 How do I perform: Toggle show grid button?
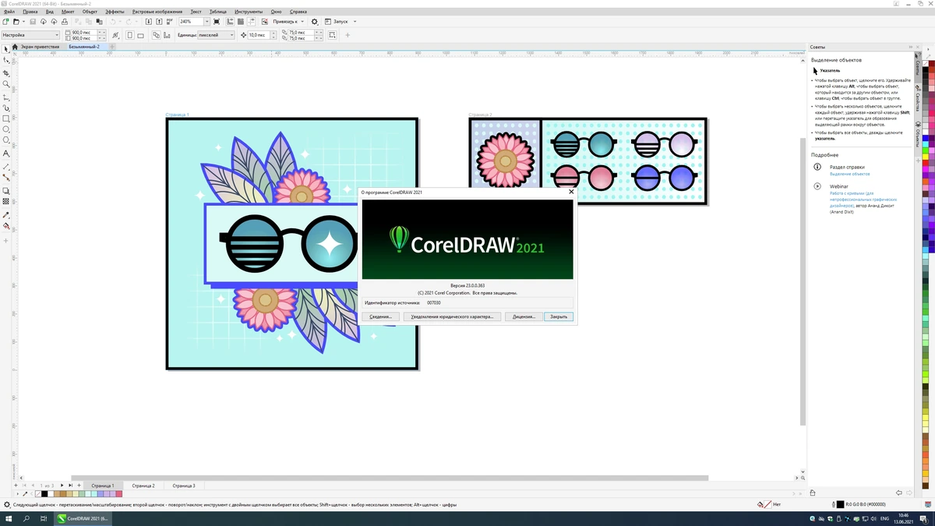click(240, 22)
